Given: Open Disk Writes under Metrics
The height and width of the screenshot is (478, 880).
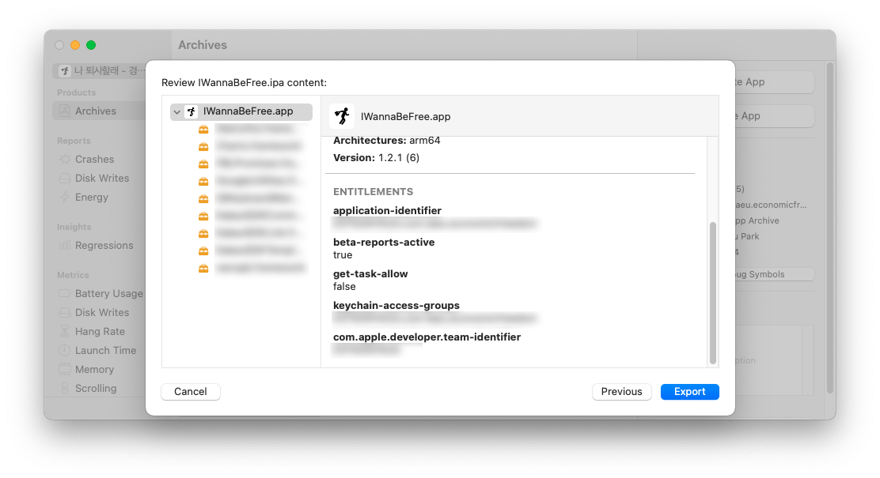Looking at the screenshot, I should pyautogui.click(x=101, y=313).
